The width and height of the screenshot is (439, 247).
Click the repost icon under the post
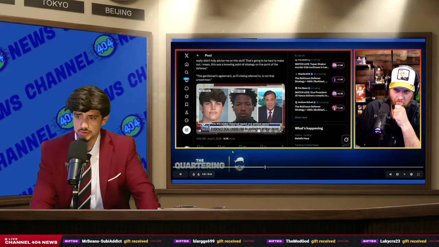click(x=219, y=146)
